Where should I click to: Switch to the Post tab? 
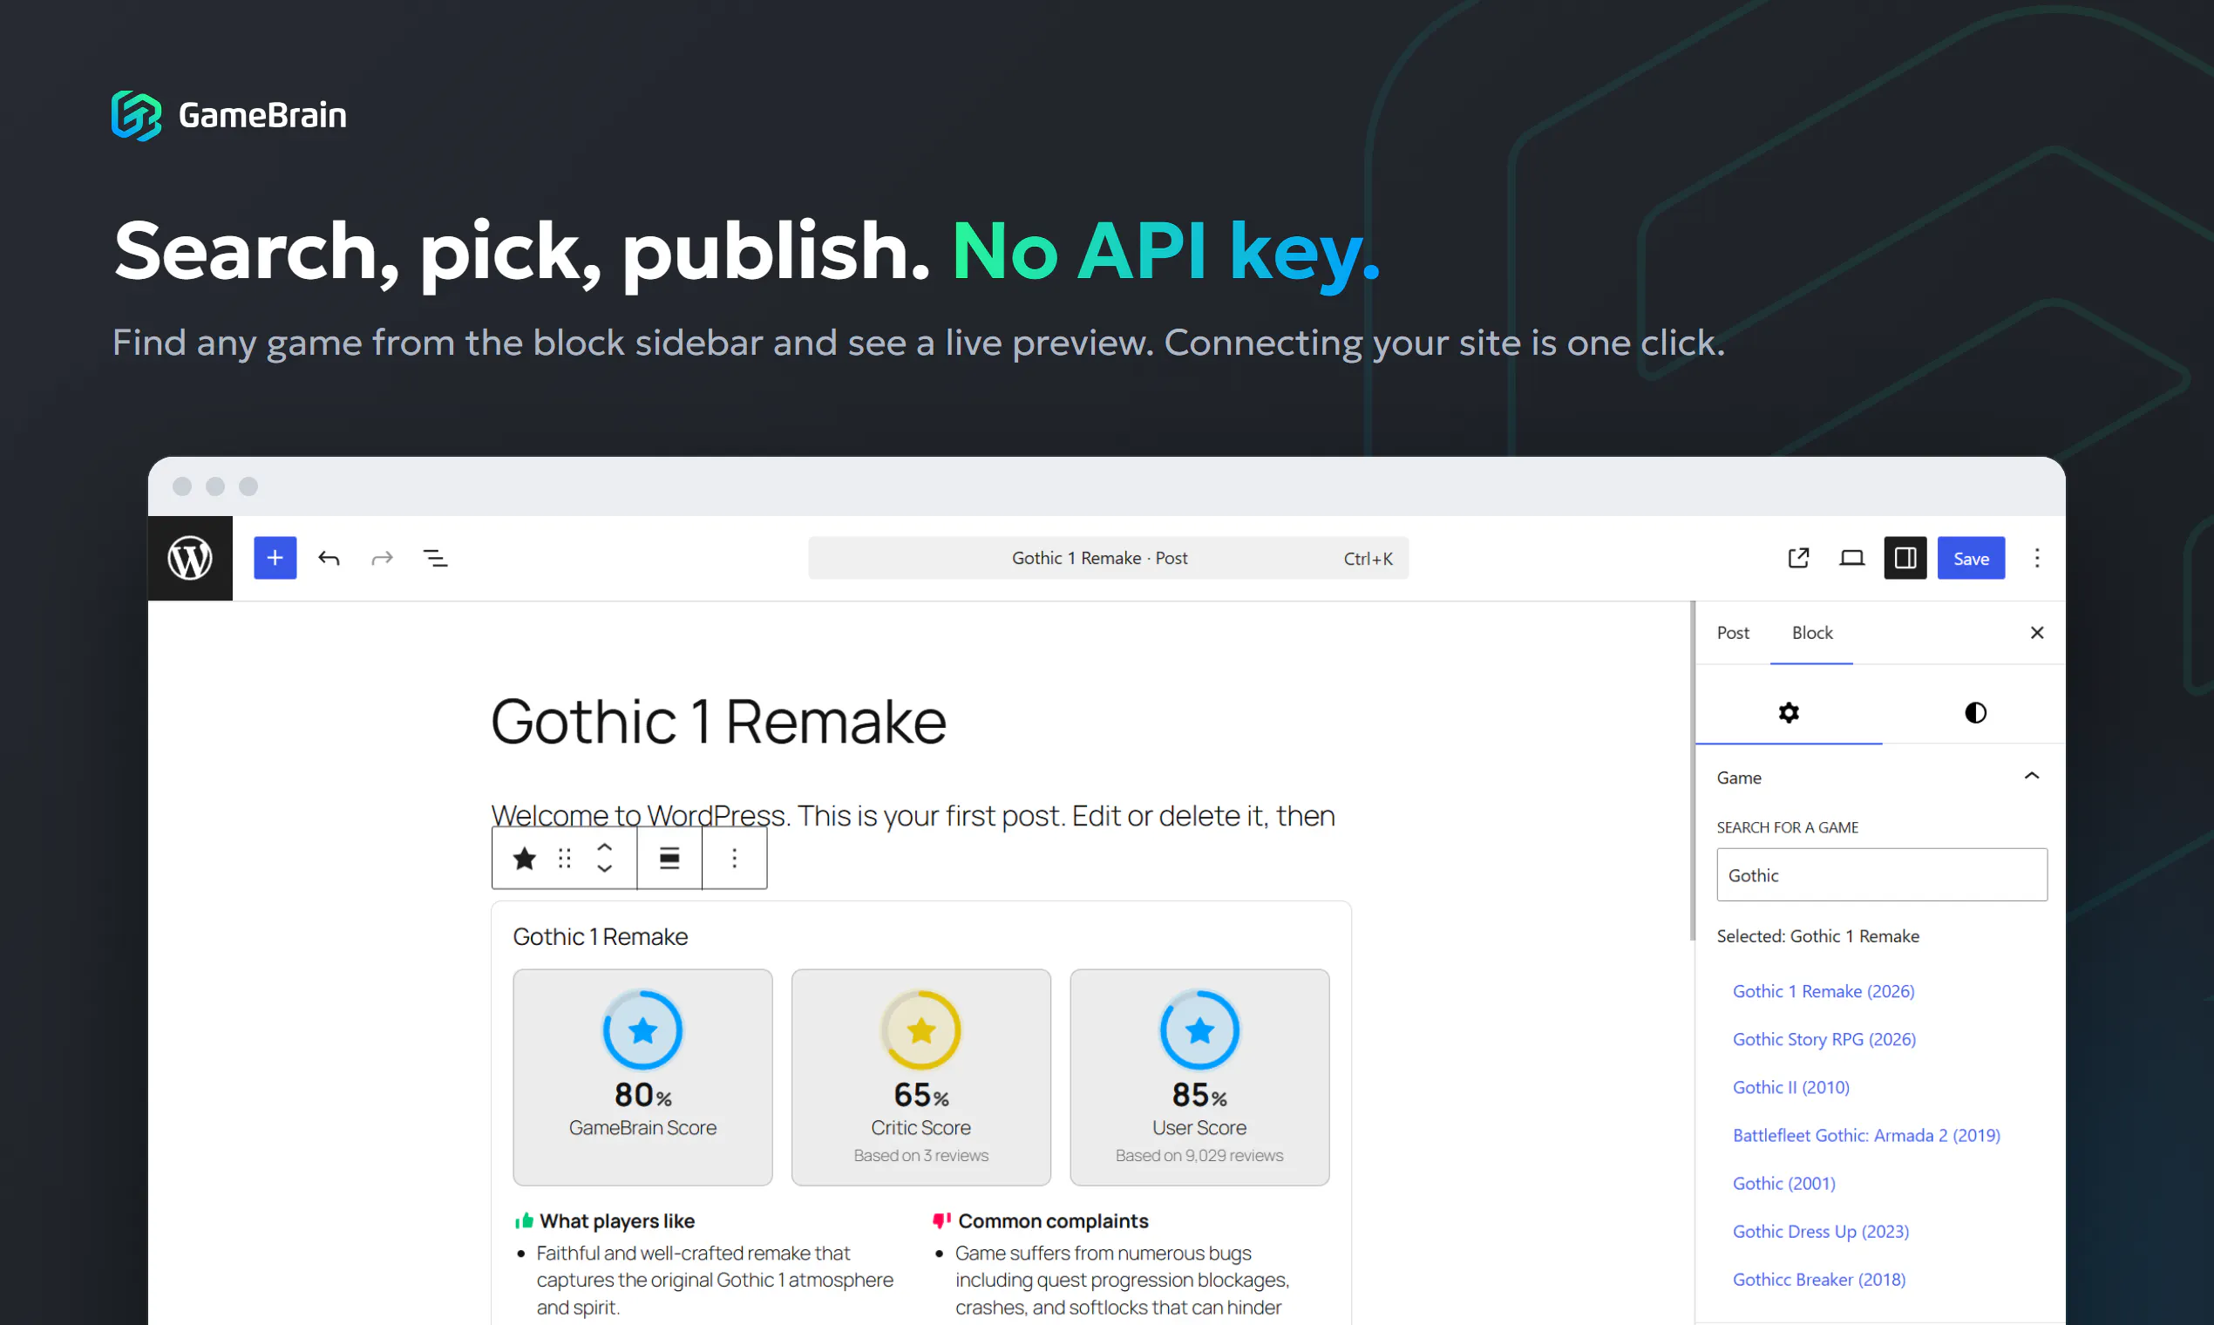point(1733,633)
